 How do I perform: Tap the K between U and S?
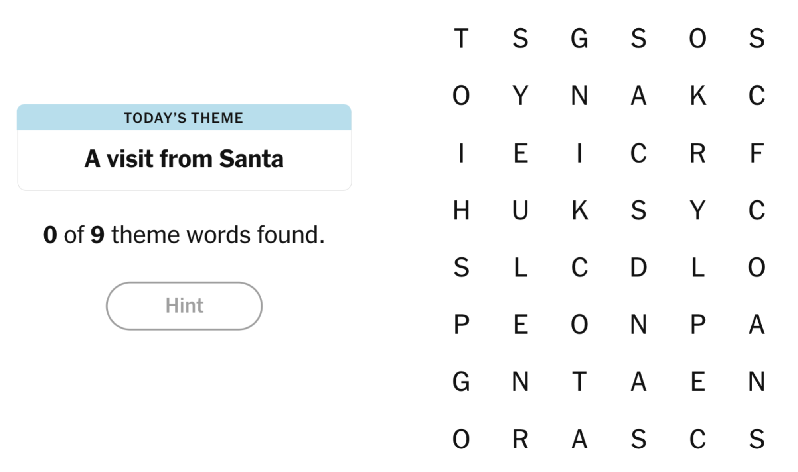point(580,210)
